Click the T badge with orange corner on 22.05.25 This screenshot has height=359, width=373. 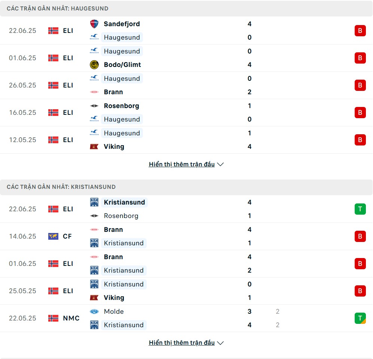pos(360,318)
